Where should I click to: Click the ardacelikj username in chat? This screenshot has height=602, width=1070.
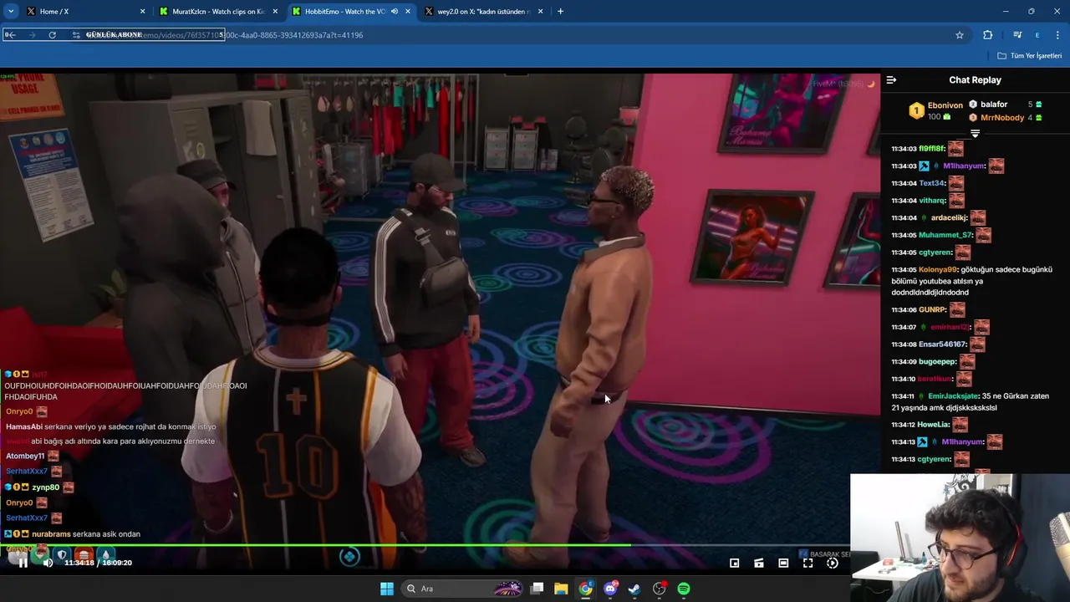(949, 218)
